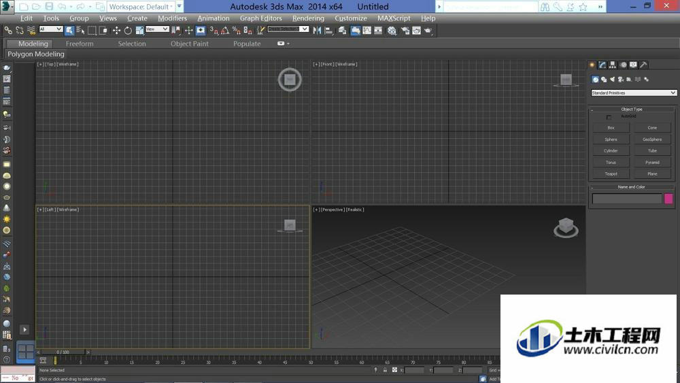This screenshot has height=383, width=680.
Task: Open the ribbon display options dropdown
Action: 283,44
